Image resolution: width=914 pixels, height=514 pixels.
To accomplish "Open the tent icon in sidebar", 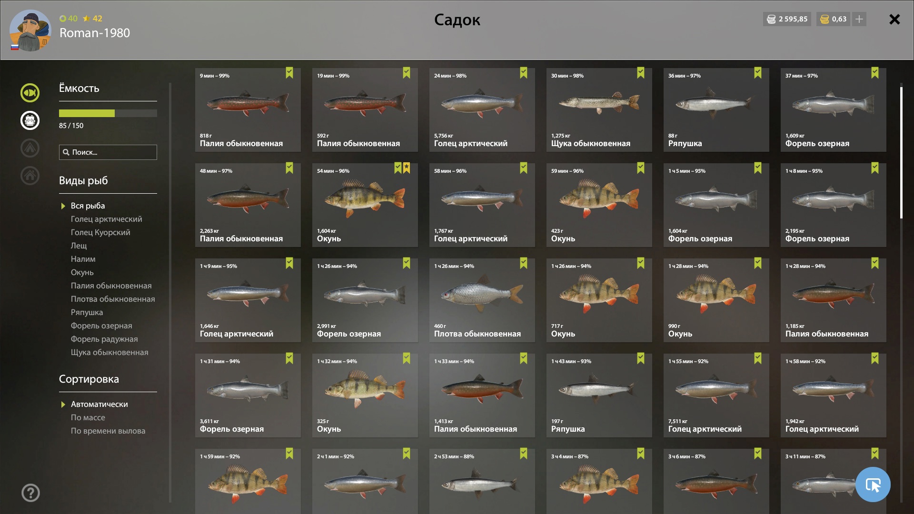I will [x=30, y=148].
